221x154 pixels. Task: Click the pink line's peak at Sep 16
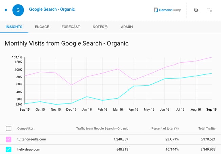pyautogui.click(x=211, y=57)
